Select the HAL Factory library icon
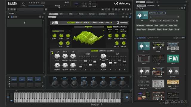The image size is (191, 107). point(144,71)
